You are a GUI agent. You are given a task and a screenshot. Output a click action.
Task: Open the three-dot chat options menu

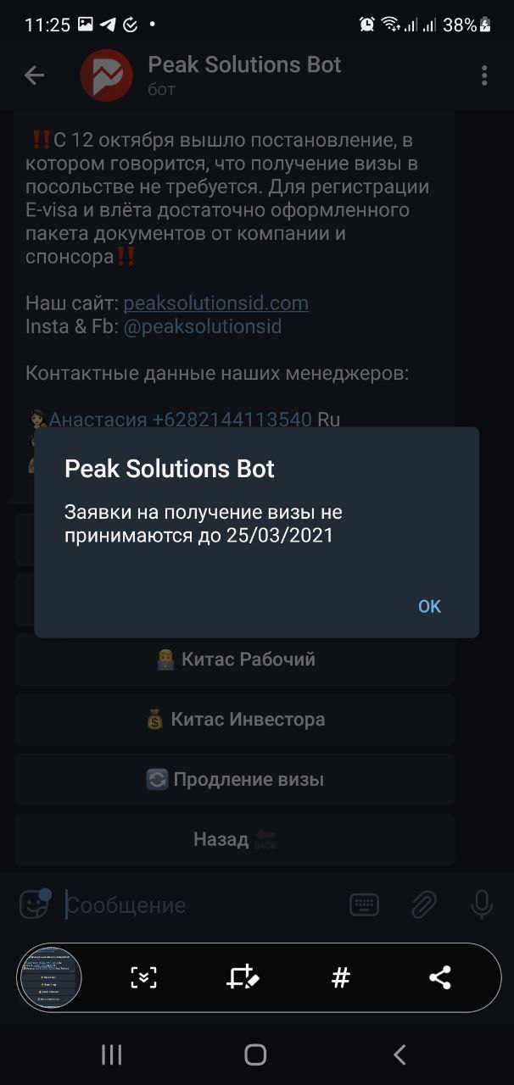coord(484,75)
